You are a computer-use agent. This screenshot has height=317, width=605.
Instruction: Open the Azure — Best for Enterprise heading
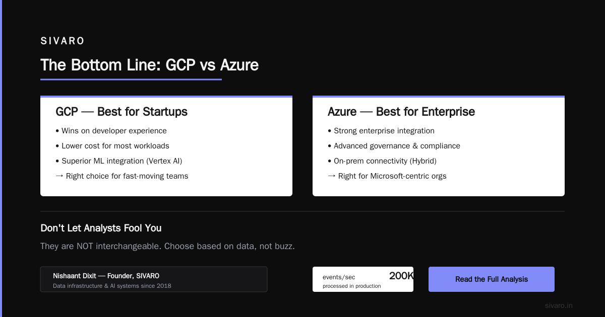401,112
